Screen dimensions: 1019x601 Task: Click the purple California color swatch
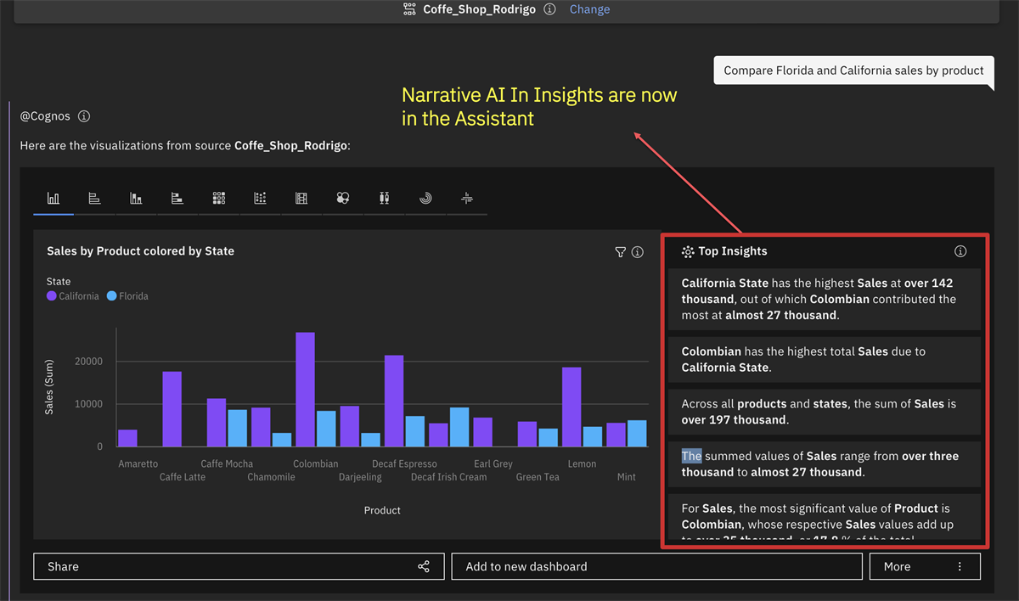point(52,295)
